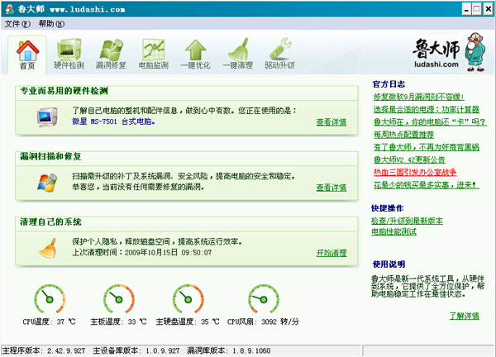Screen dimensions: 496x357
Task: Click the 官方日志 heading
Action: [389, 84]
